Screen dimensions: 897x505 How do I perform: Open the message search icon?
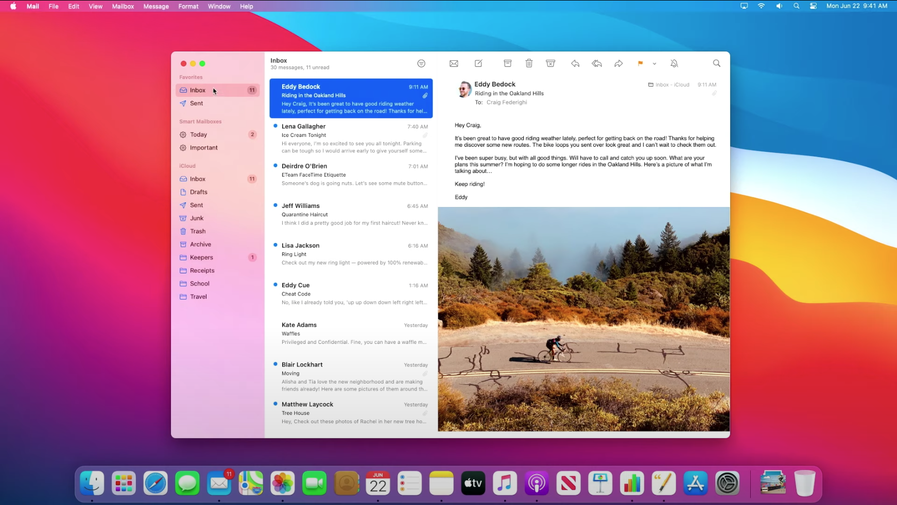(716, 63)
